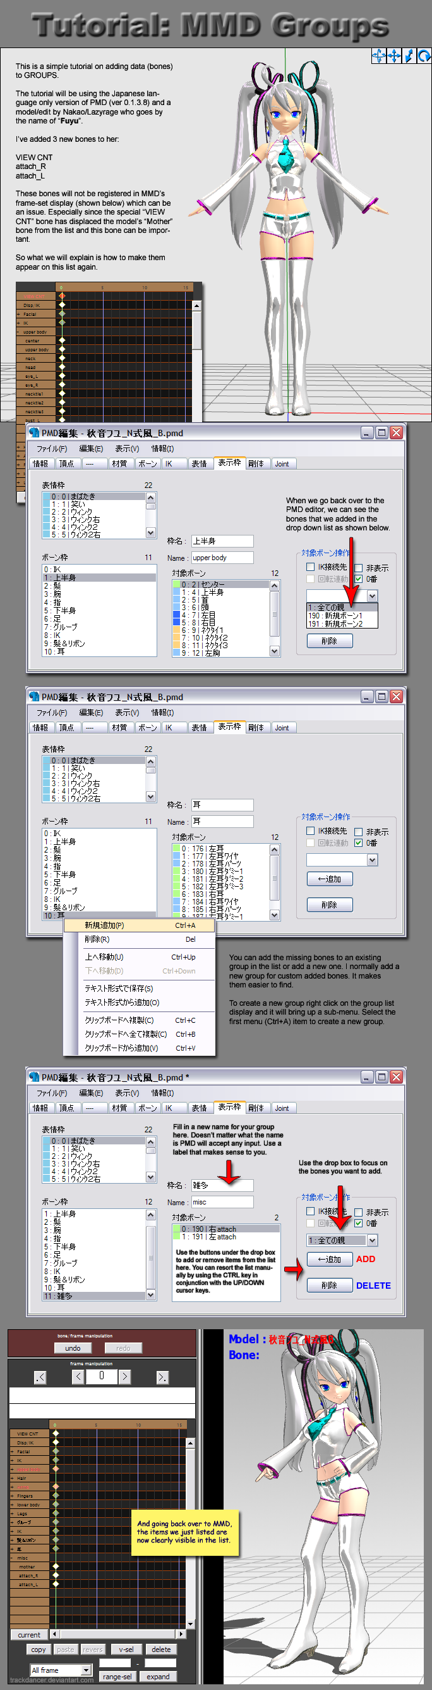Click the bottom MMD timeline scroll-up arrow

point(191,1443)
